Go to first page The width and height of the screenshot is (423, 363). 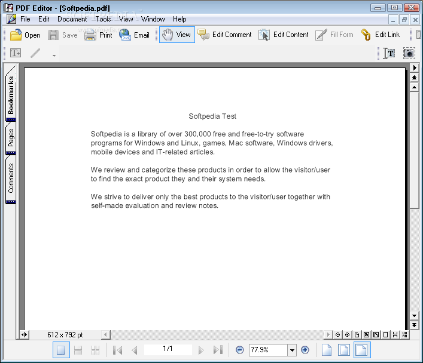click(118, 350)
